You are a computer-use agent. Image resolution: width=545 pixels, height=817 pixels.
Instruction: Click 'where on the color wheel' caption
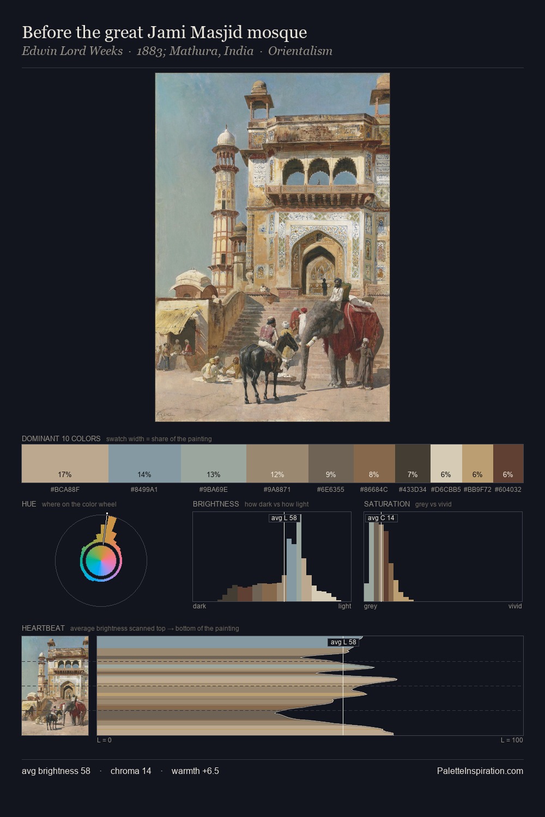[79, 504]
